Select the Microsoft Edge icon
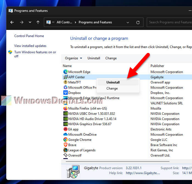Screen dimensions: 192x184 click(66, 72)
